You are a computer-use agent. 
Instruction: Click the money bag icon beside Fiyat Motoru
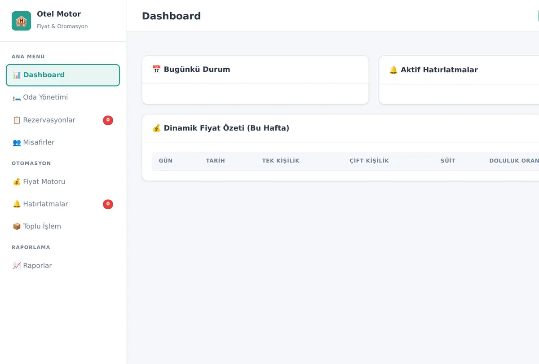(17, 182)
